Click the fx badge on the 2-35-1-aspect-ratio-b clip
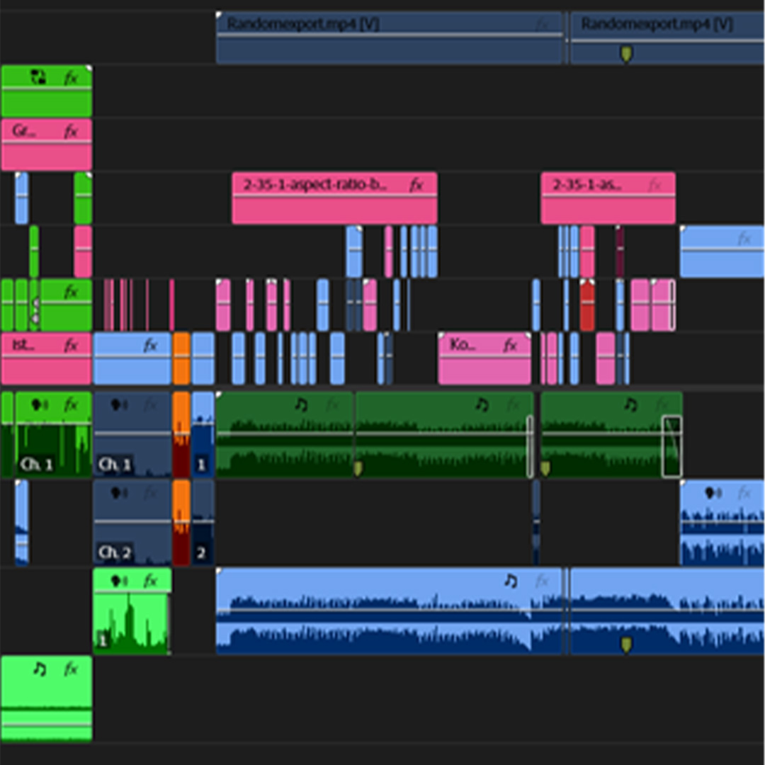The height and width of the screenshot is (765, 765). (417, 185)
